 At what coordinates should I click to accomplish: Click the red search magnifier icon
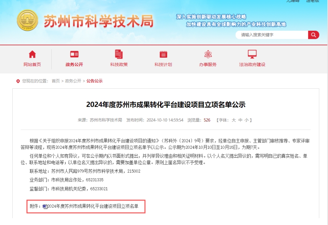click(x=313, y=35)
